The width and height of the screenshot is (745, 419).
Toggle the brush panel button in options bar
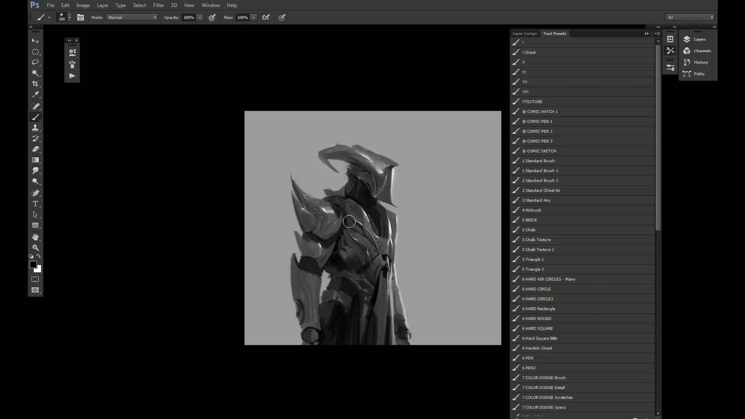point(80,17)
